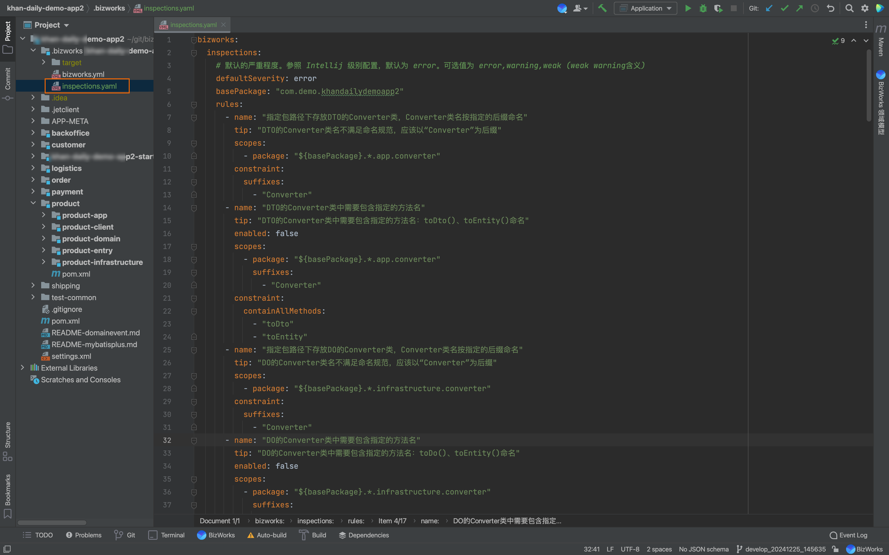Run the Application configuration
This screenshot has height=555, width=889.
pos(688,8)
